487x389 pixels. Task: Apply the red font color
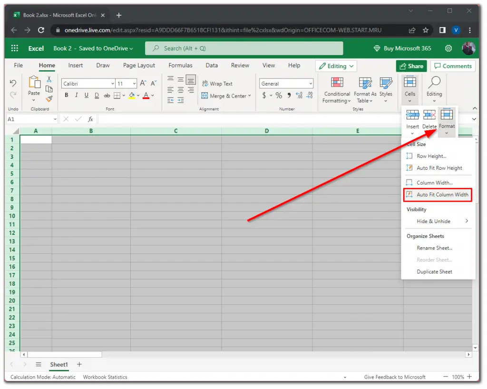[x=146, y=96]
